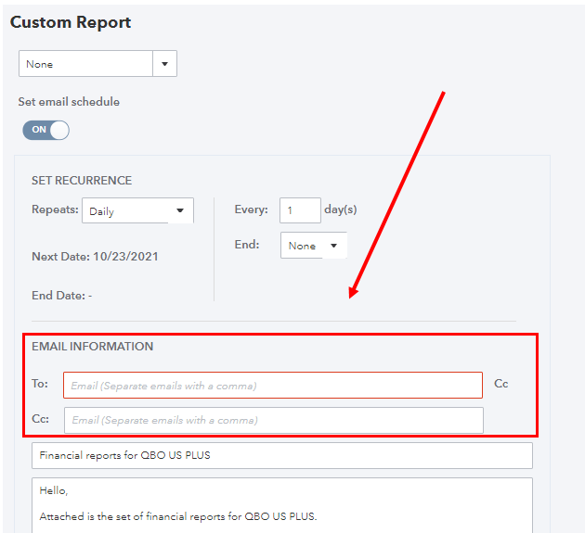Click the End Date: - text

coord(61,296)
